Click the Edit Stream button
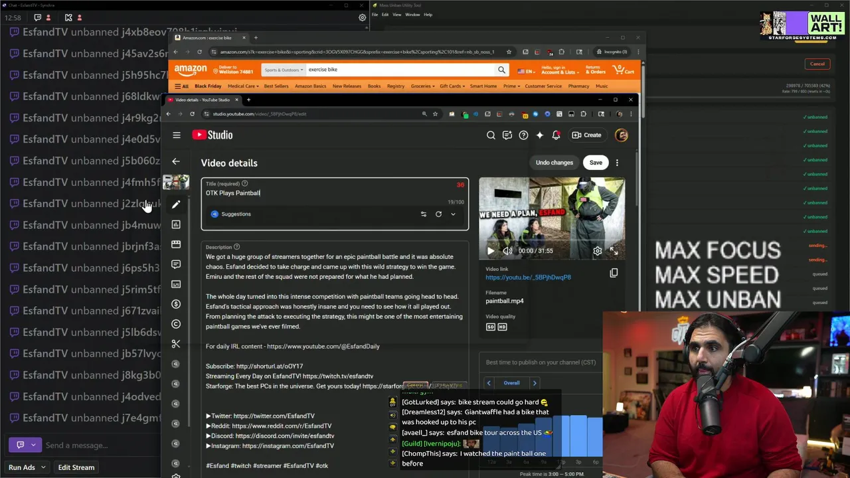 (x=76, y=467)
